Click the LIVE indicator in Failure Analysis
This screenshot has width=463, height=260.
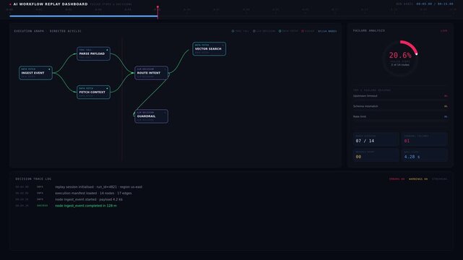(443, 30)
